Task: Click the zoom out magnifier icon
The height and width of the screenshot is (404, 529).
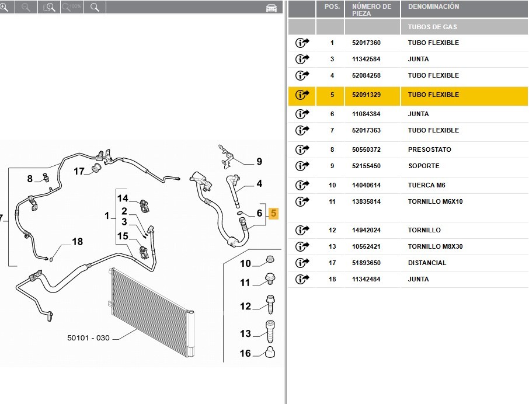Action: [26, 7]
